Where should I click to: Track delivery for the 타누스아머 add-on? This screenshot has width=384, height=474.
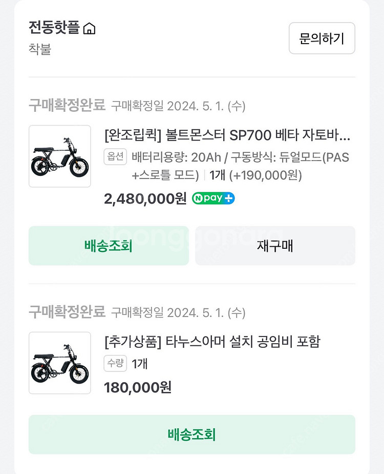point(191,434)
